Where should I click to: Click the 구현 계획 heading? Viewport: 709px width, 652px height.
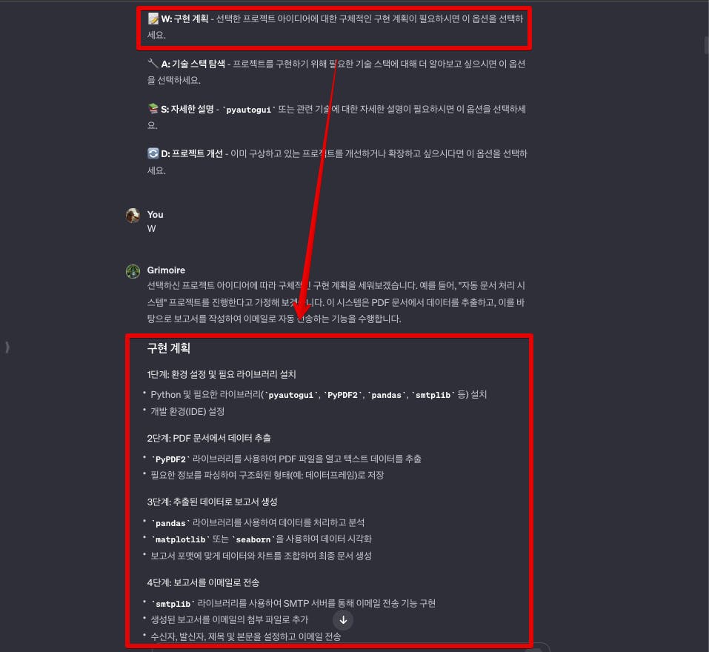[169, 348]
